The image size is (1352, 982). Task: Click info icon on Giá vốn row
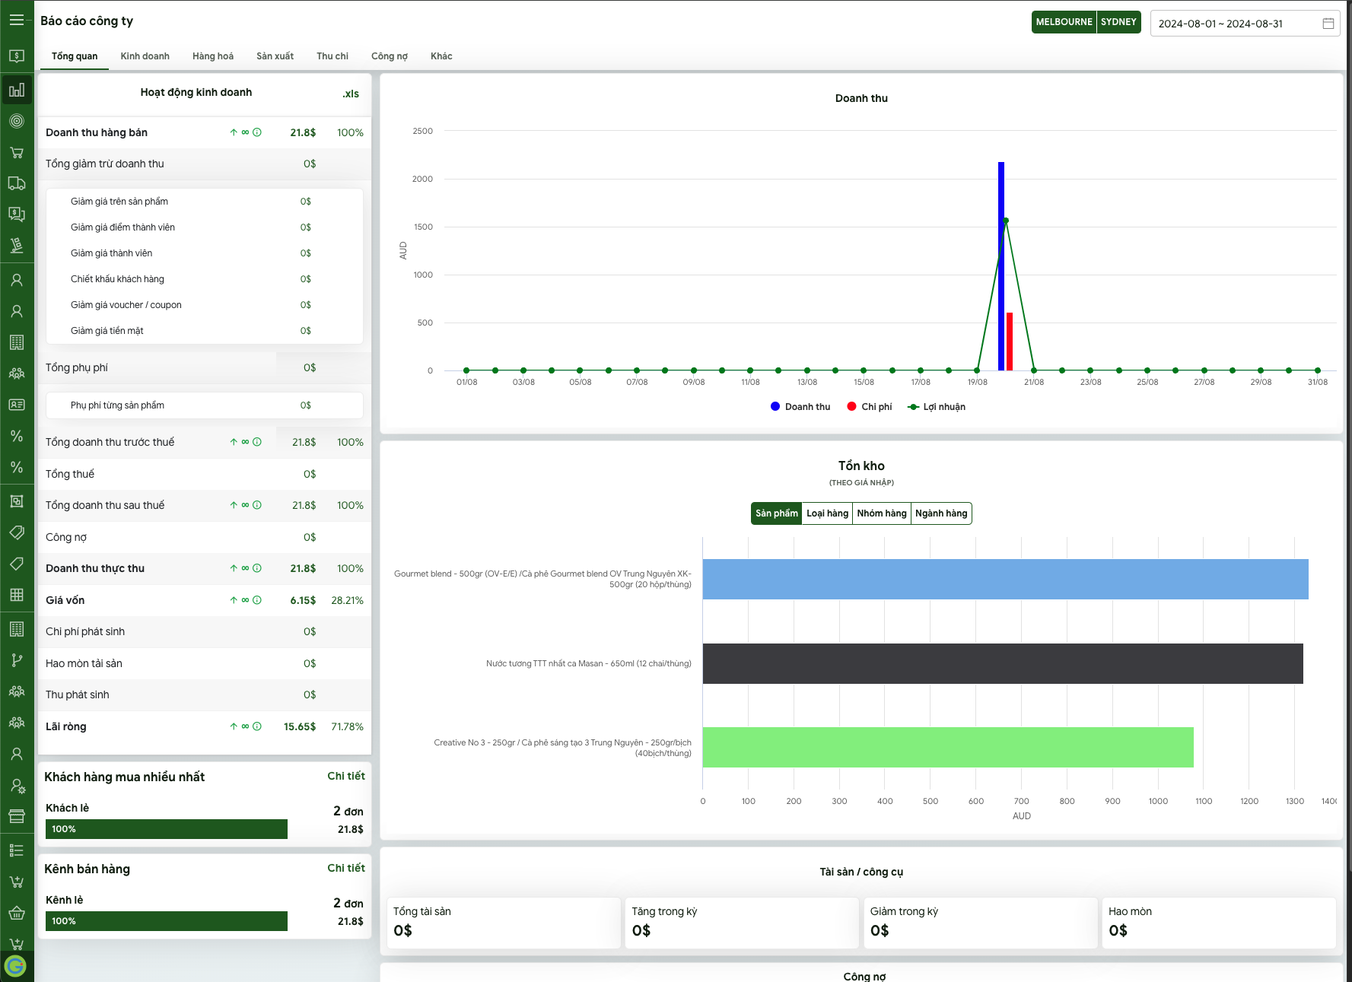tap(257, 600)
